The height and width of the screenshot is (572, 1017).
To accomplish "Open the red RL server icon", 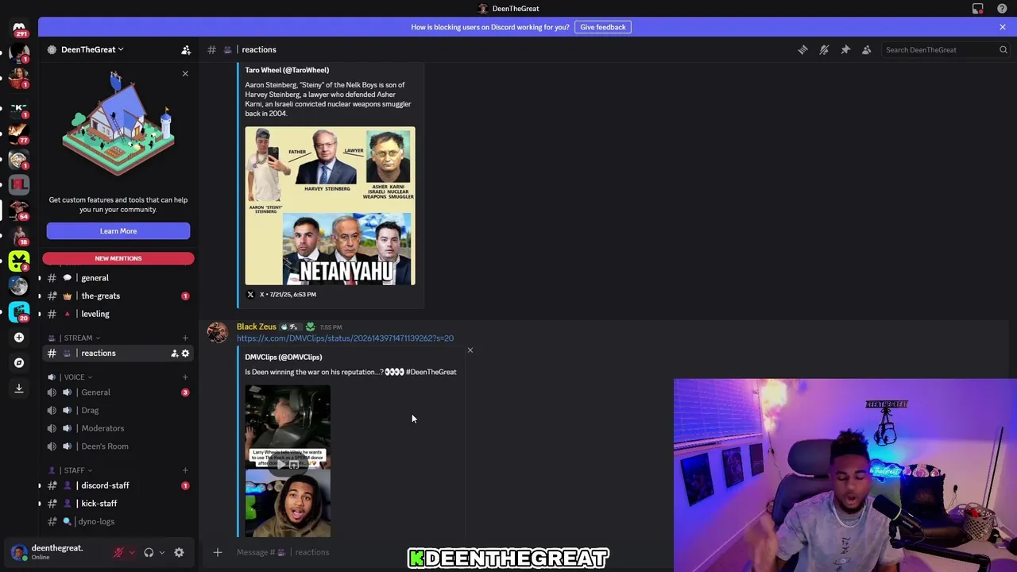I will (x=19, y=184).
